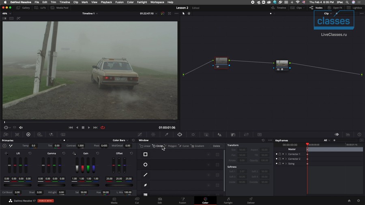The image size is (365, 205).
Task: Click the curve pen window shape icon
Action: [145, 185]
